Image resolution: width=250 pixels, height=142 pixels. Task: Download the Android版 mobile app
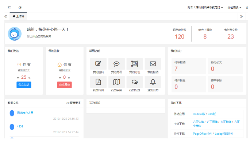[199, 114]
